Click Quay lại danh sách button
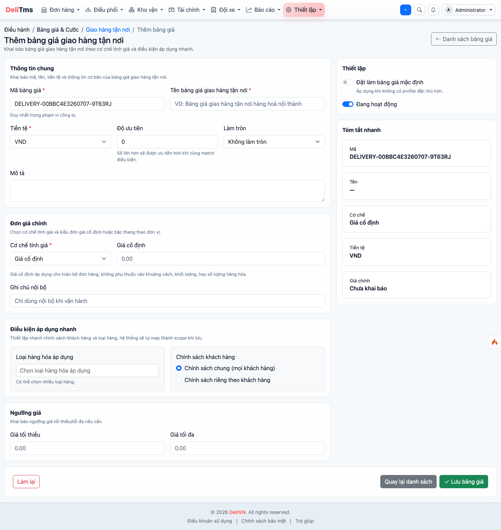 pyautogui.click(x=408, y=482)
